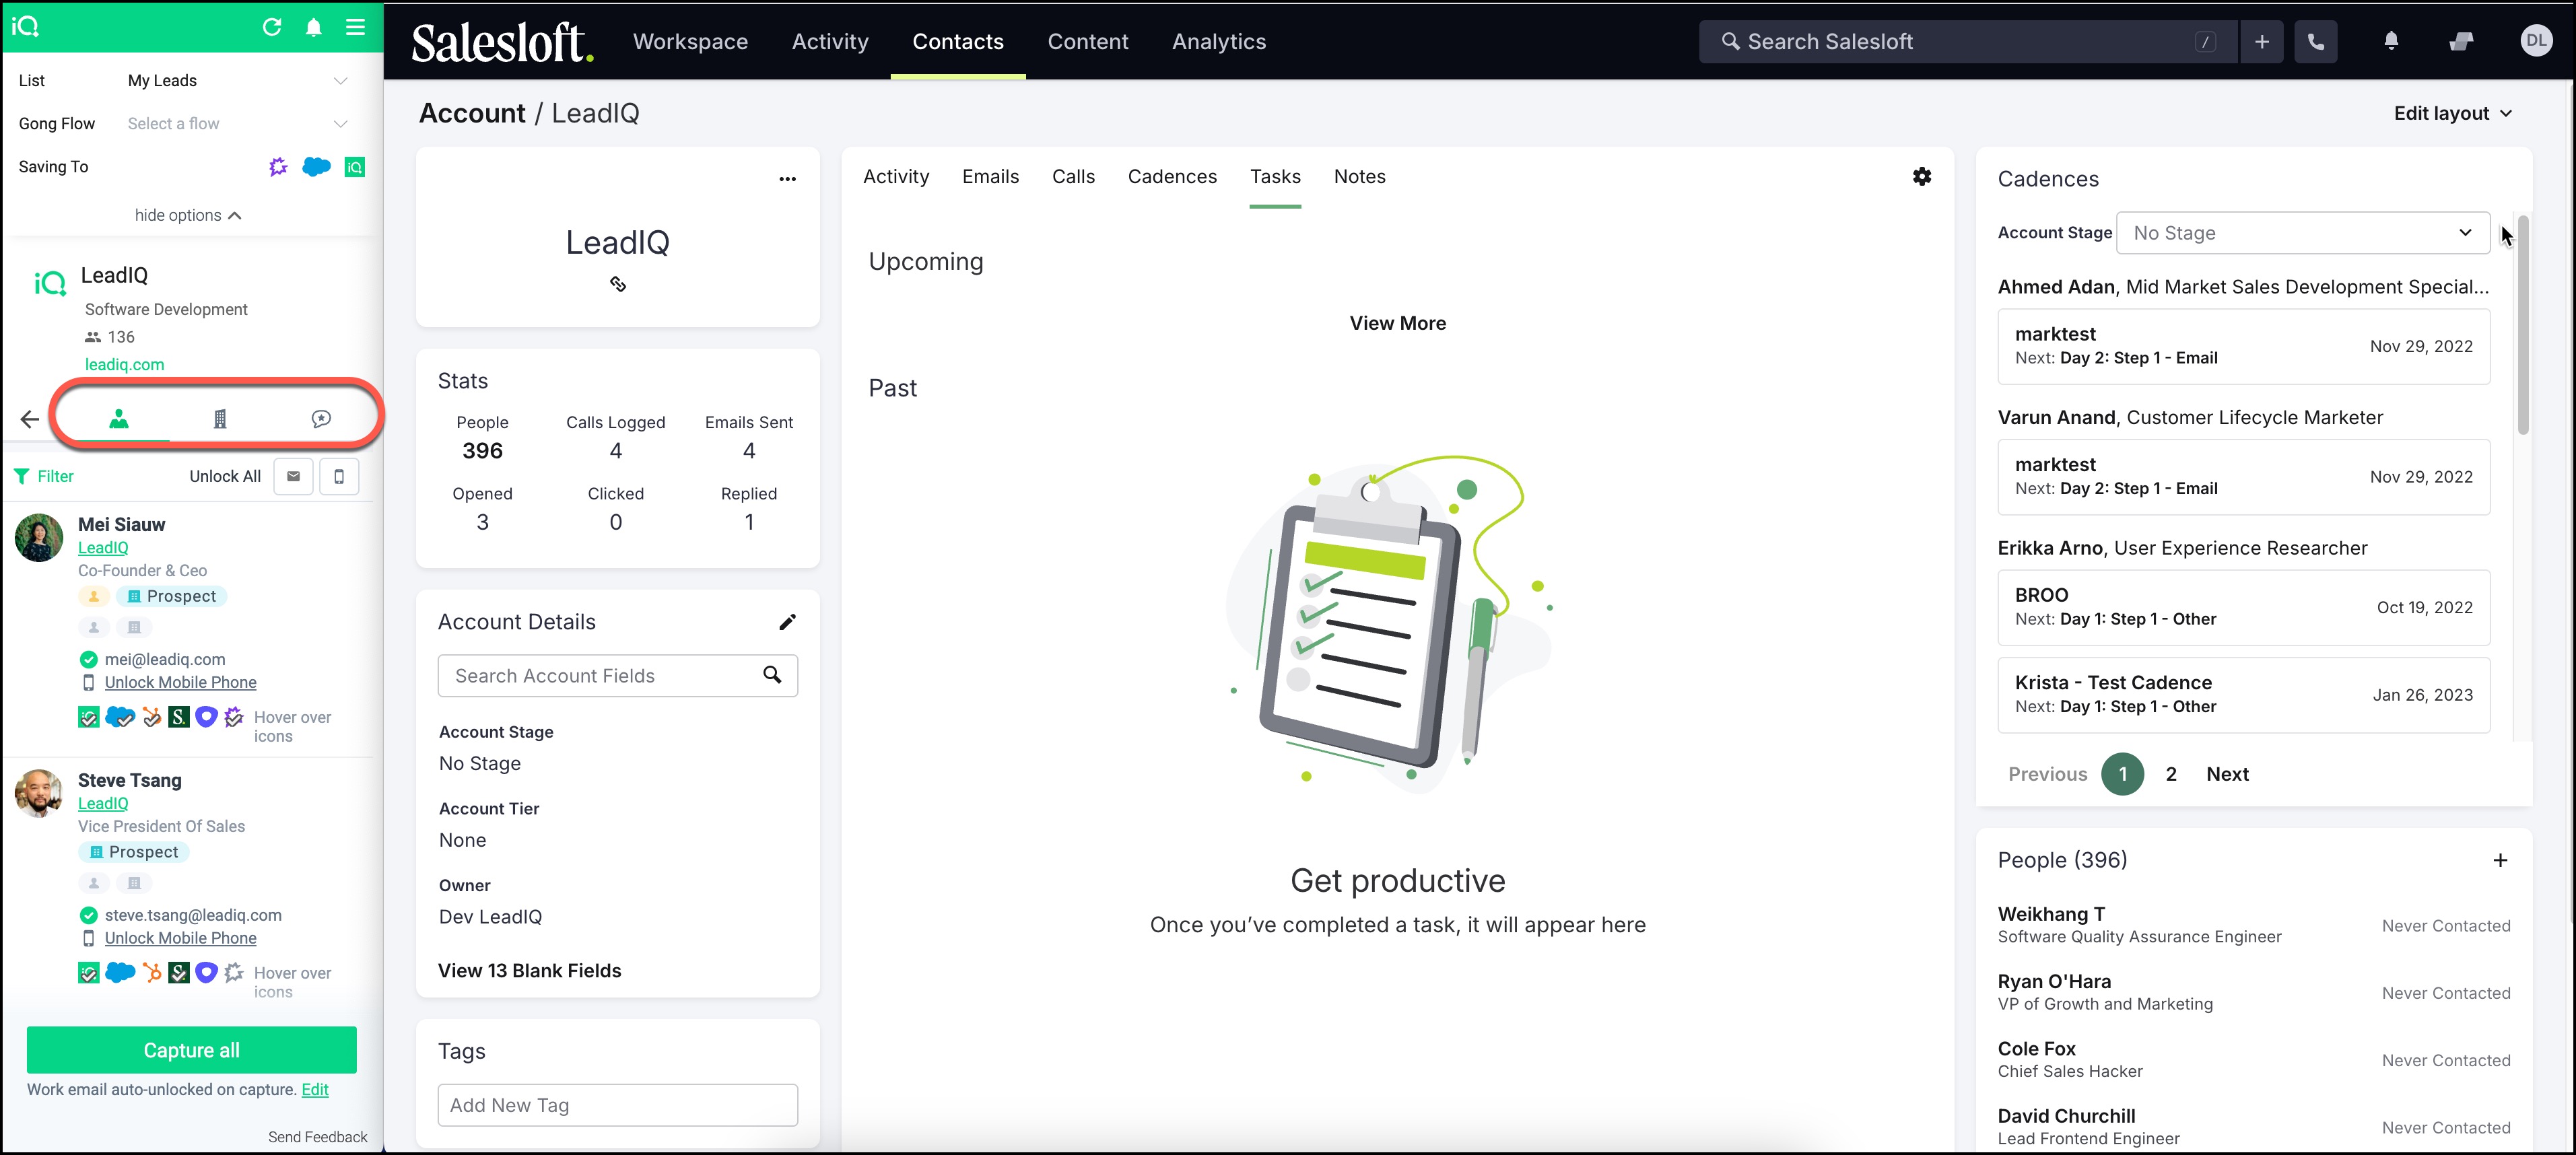Open Content in top navigation
2576x1155 pixels.
(1088, 42)
